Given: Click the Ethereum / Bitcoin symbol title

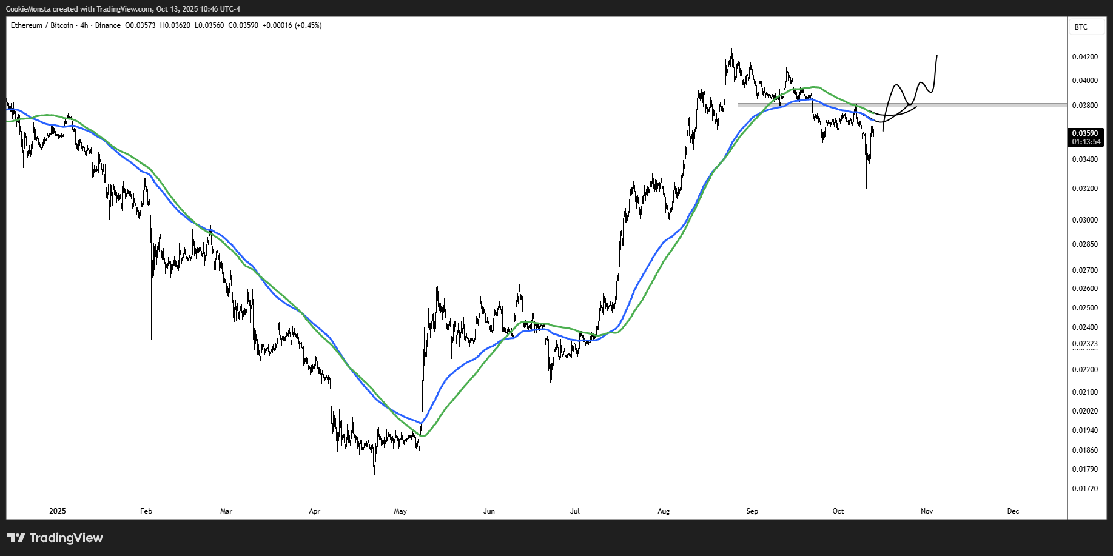Looking at the screenshot, I should click(x=41, y=25).
